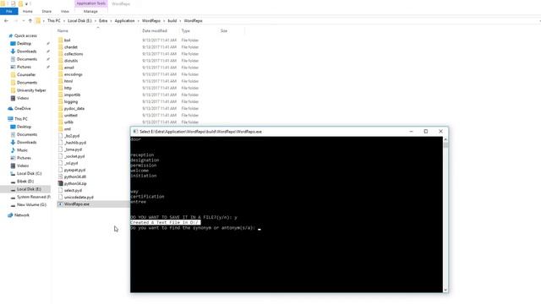Select the Manage tab under Application Tools
The image size is (541, 304).
tap(90, 11)
